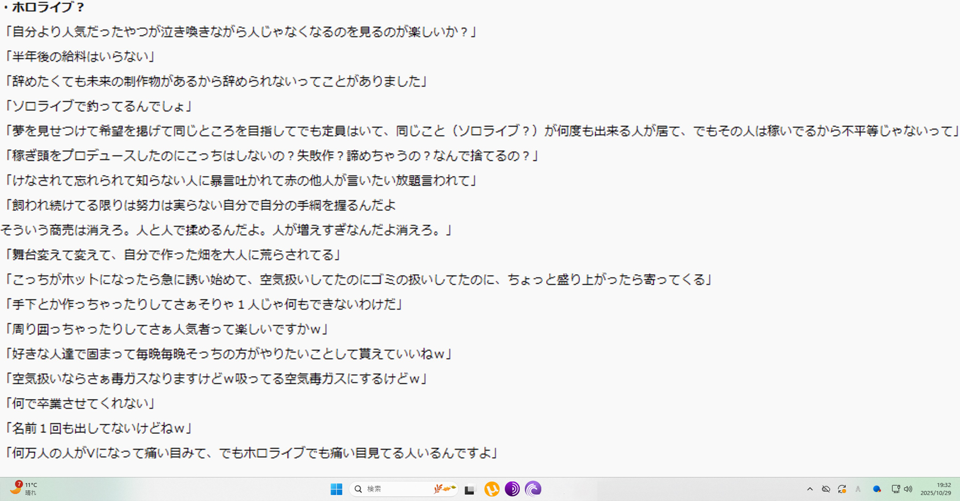Click the line 「半年後の給料はいらない」

coord(79,57)
